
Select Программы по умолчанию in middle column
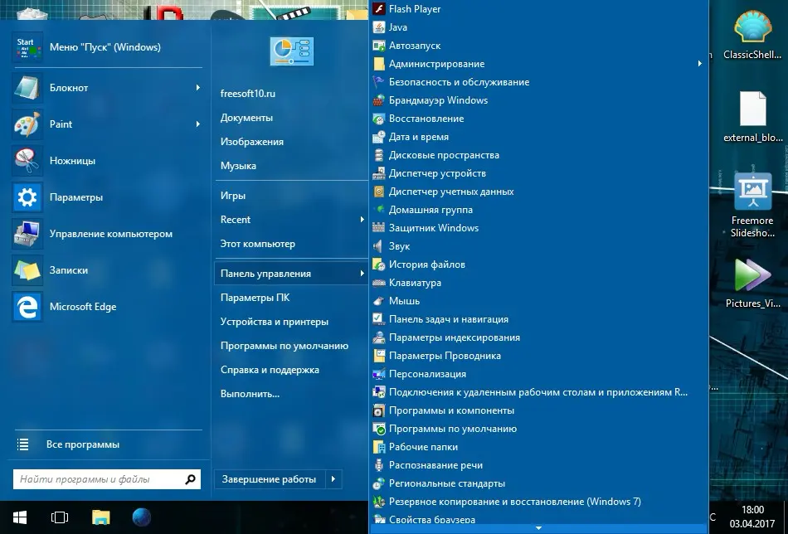285,346
